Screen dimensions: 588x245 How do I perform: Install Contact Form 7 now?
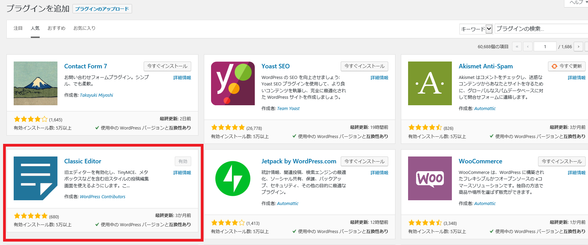[167, 66]
